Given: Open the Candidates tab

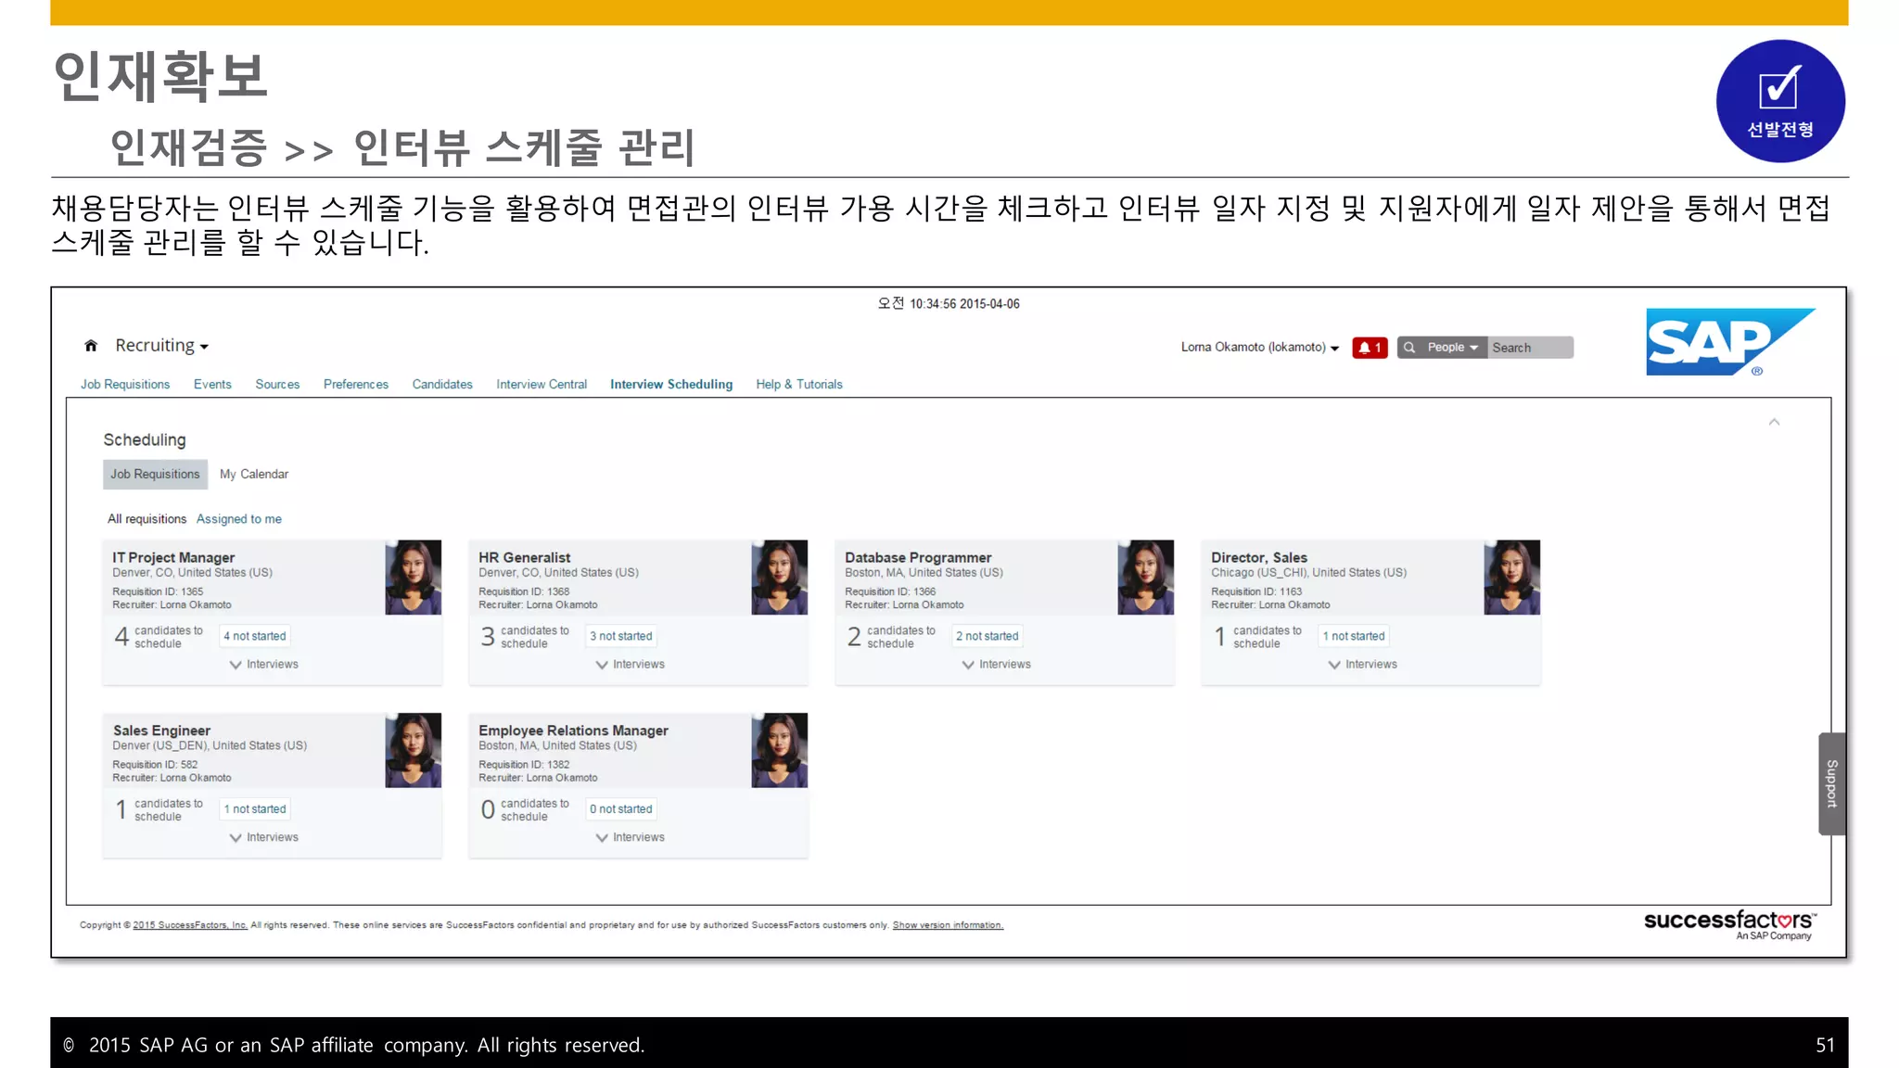Looking at the screenshot, I should 442,385.
